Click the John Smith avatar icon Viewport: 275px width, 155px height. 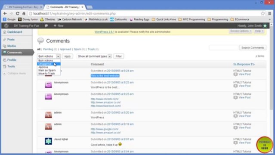click(265, 26)
